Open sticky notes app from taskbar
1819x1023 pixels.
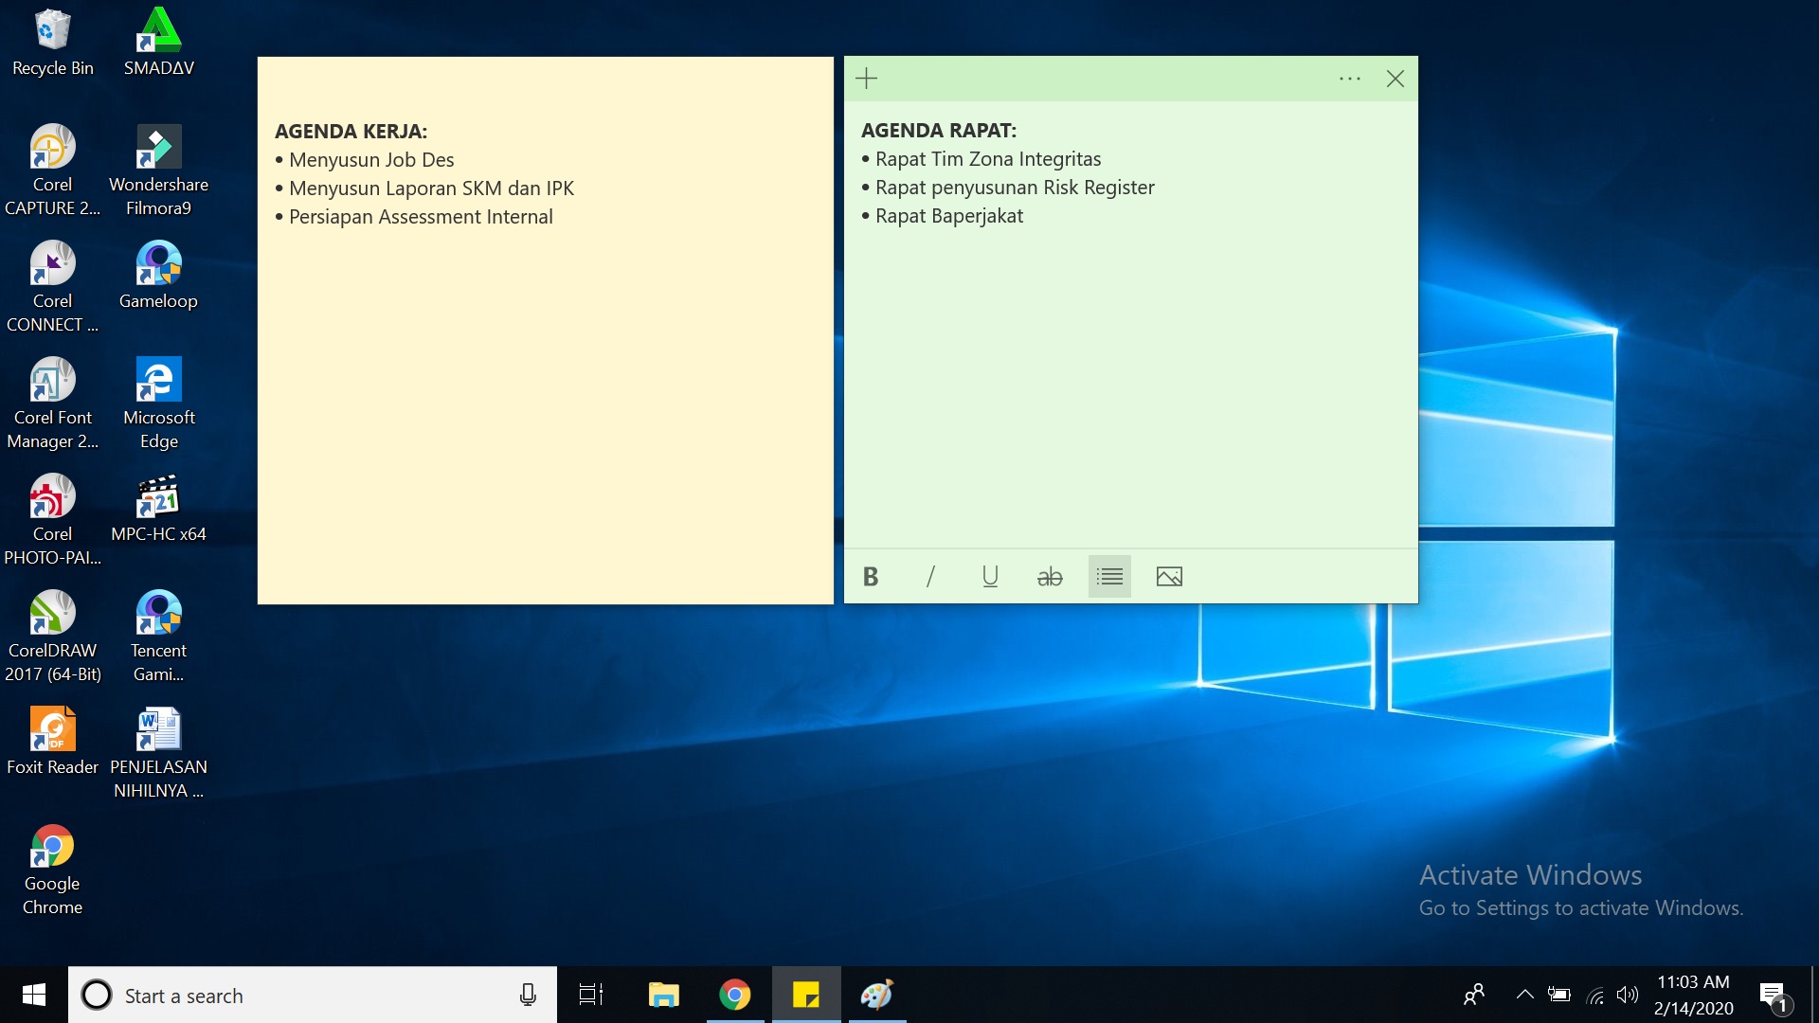click(x=806, y=995)
